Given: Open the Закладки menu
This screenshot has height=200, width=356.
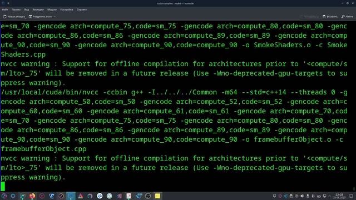Looking at the screenshot, I should (x=38, y=9).
